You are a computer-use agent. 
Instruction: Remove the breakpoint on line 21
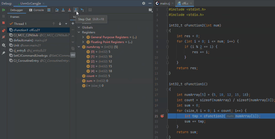point(162,116)
